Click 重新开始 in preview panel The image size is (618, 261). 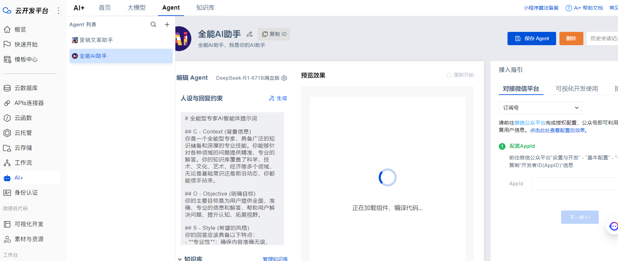click(x=460, y=75)
